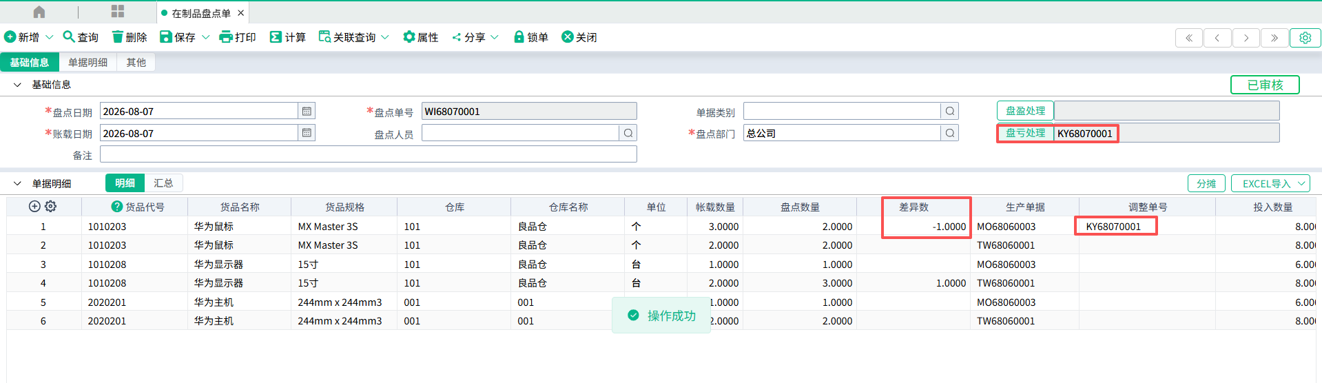The image size is (1322, 383).
Task: Click the 盘点人员 input field
Action: pyautogui.click(x=520, y=133)
